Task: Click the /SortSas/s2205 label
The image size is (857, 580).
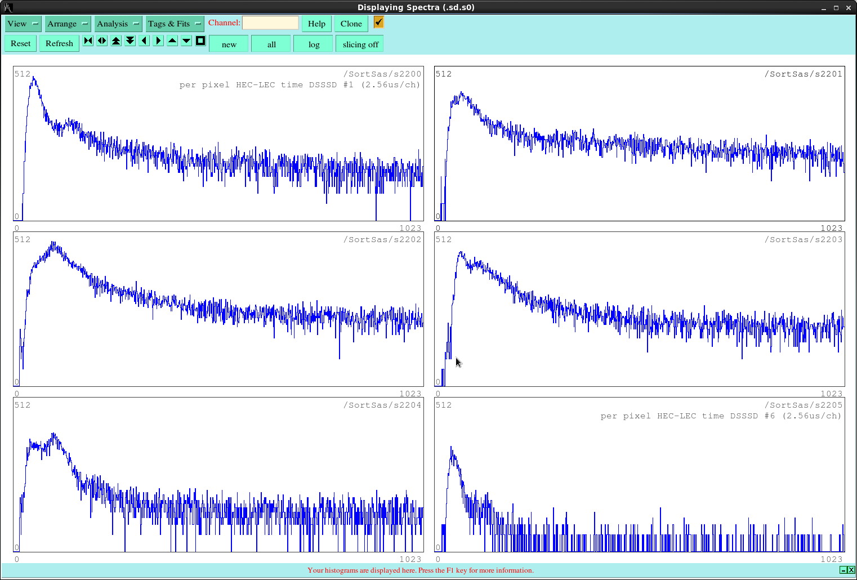Action: point(804,405)
